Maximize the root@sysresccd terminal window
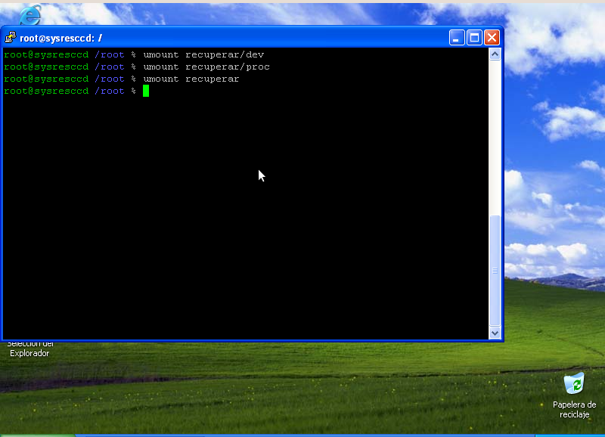 [474, 38]
